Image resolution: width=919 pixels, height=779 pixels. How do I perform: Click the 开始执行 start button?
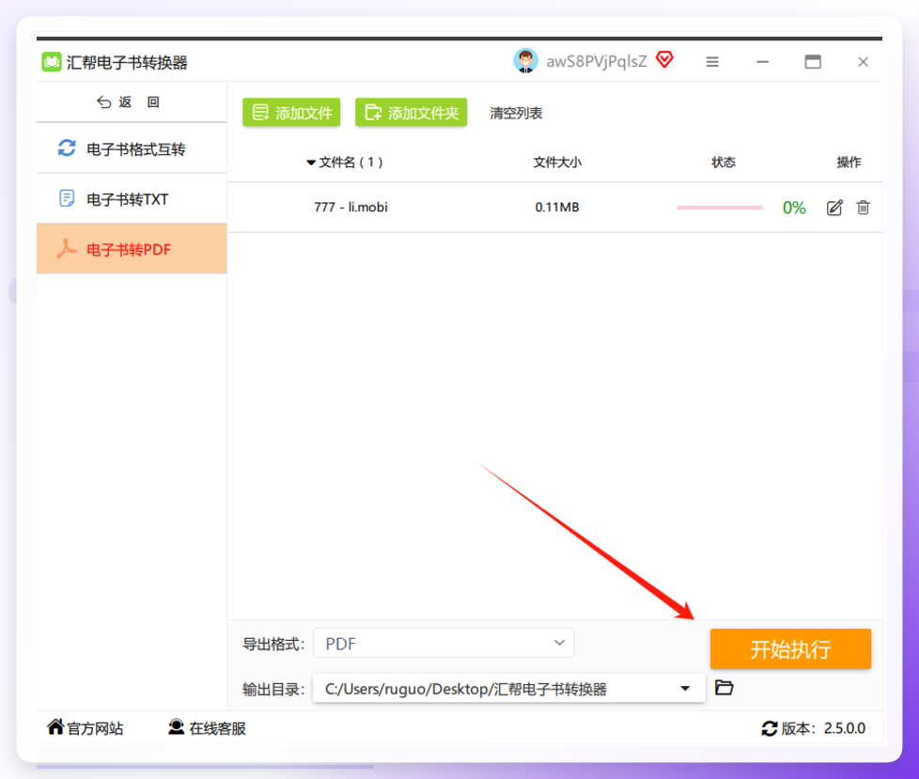[790, 649]
